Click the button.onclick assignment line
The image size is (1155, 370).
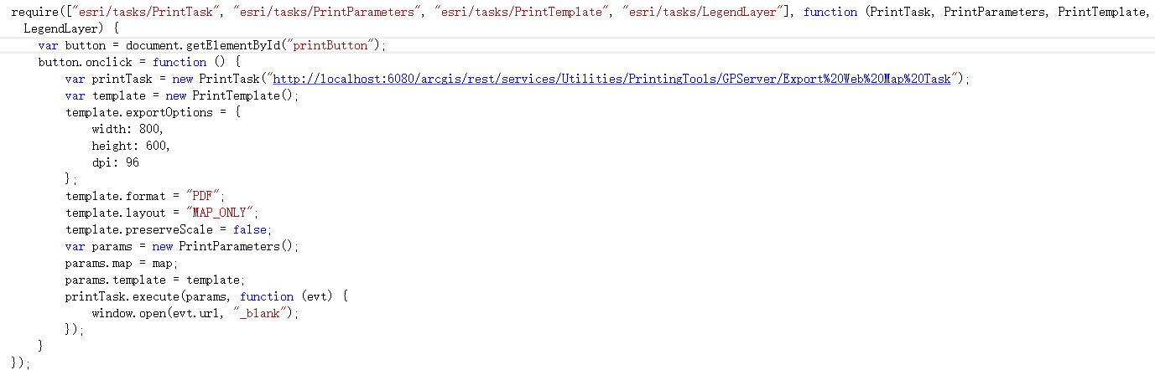click(x=139, y=62)
